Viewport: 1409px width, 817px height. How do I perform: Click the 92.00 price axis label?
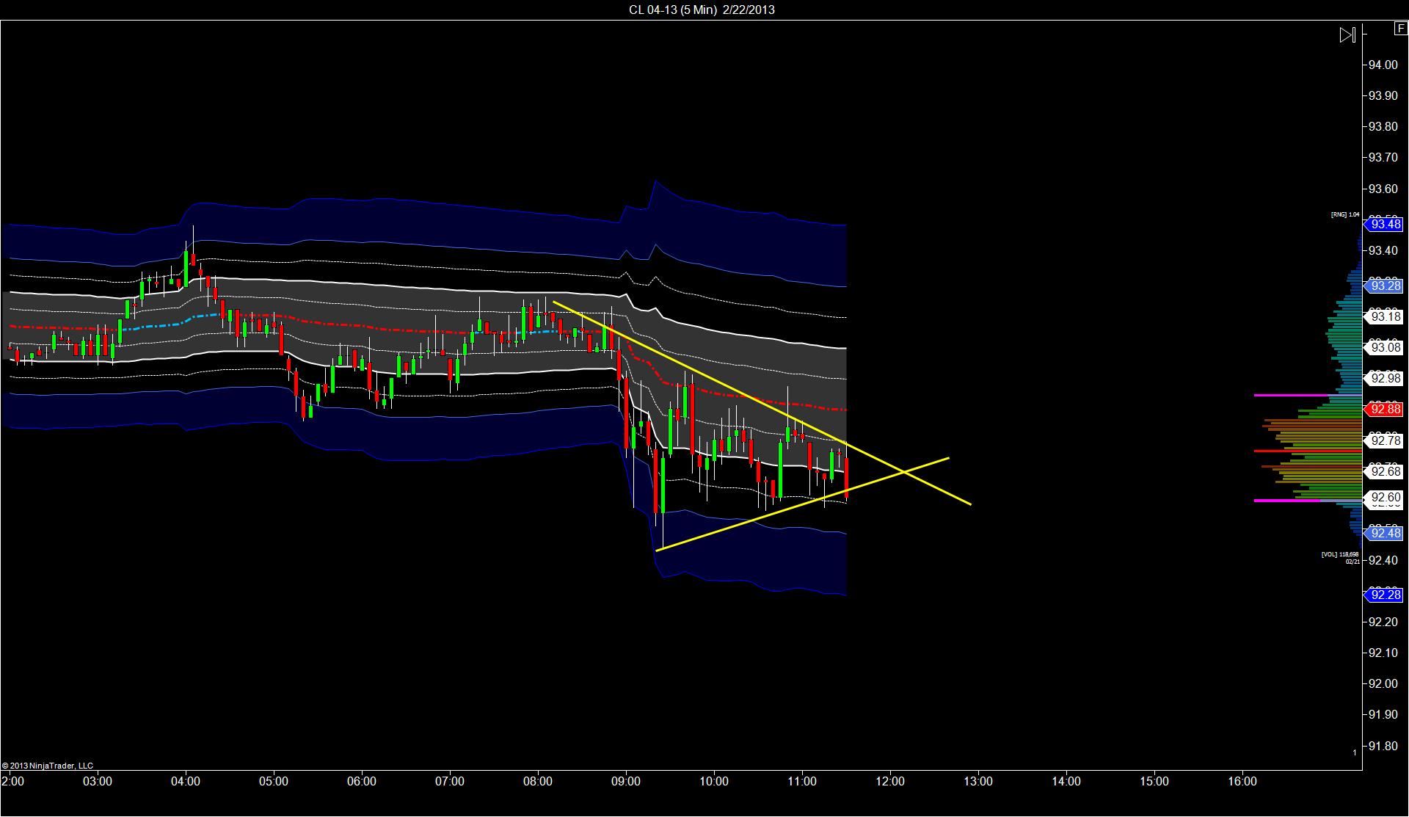(1383, 683)
